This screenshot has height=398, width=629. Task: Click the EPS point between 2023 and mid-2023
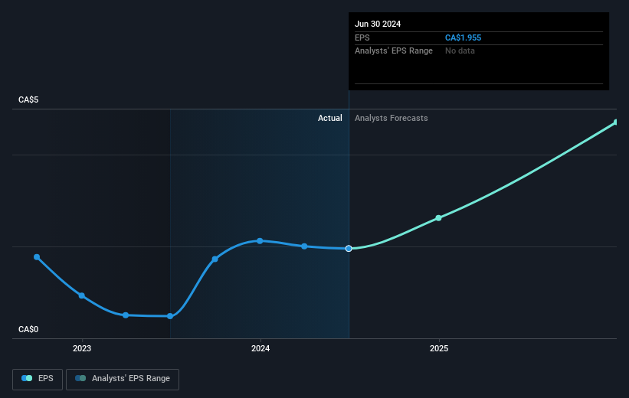pos(126,315)
